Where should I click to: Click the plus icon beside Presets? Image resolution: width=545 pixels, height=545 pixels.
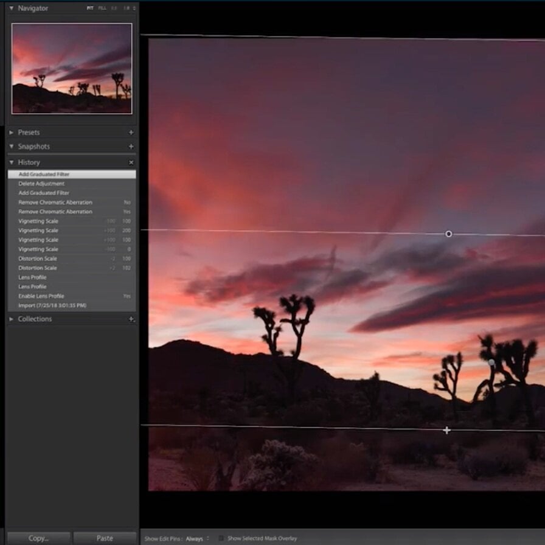[x=131, y=133]
